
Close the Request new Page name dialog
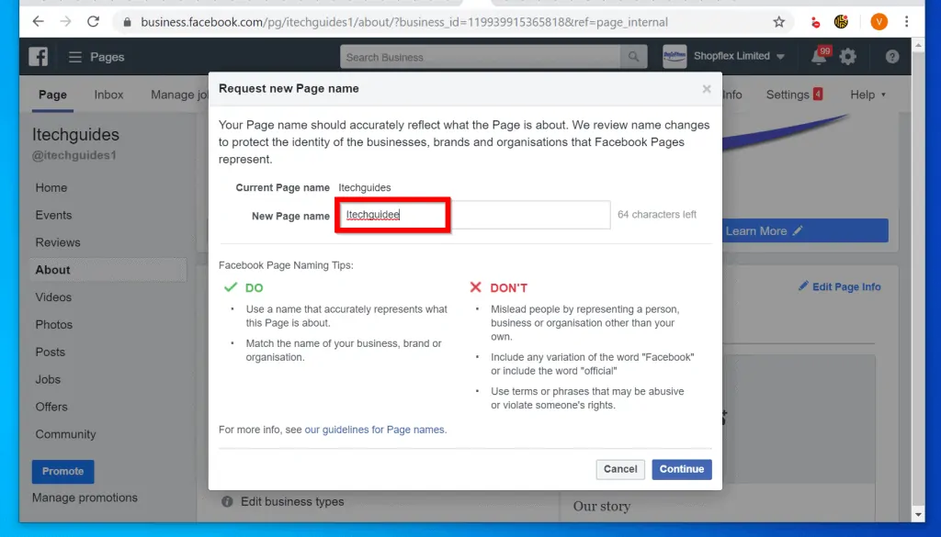coord(706,89)
